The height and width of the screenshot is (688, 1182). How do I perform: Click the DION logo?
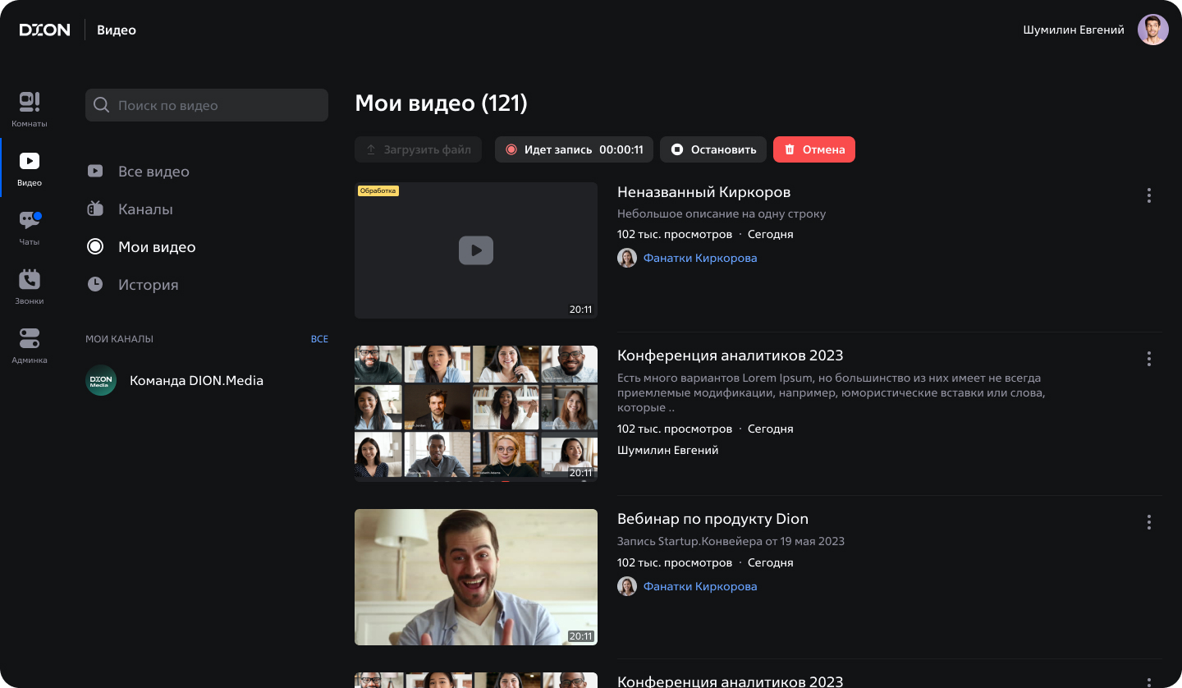44,30
